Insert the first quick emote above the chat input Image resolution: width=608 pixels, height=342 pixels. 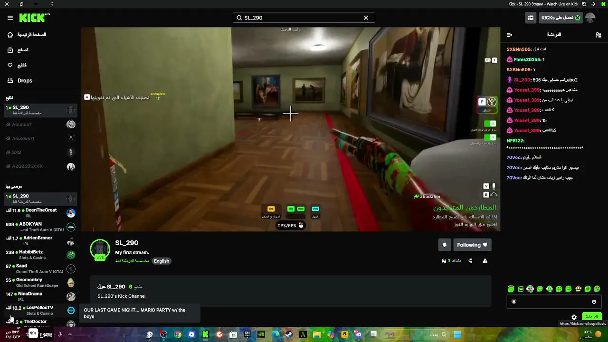tap(511, 289)
